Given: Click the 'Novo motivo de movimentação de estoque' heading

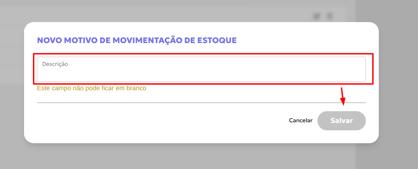Looking at the screenshot, I should tap(137, 41).
